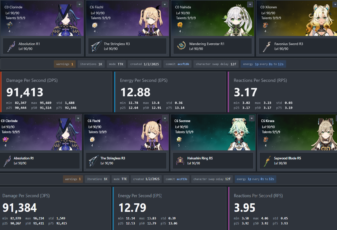Screen dimensions: 337x230
Task: Open C0 Nahida card dropdown arrow
Action: tap(250, 4)
